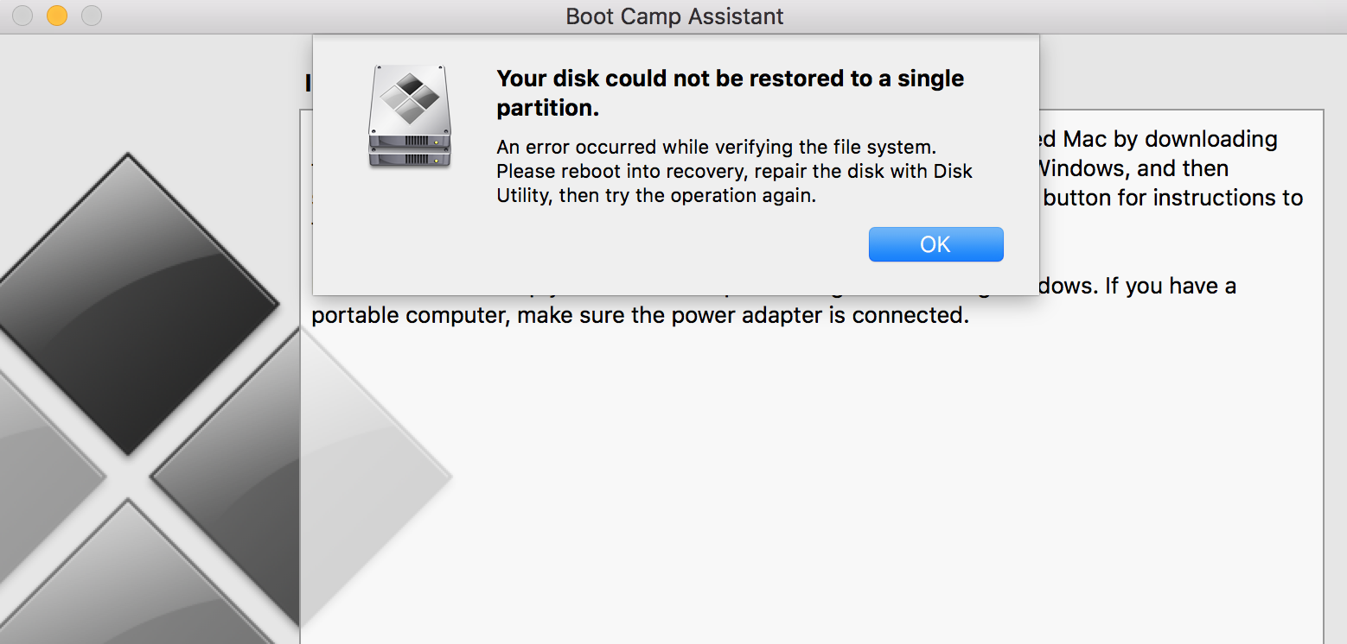
Task: Click the 'power adapter is connected' text line
Action: pos(638,315)
